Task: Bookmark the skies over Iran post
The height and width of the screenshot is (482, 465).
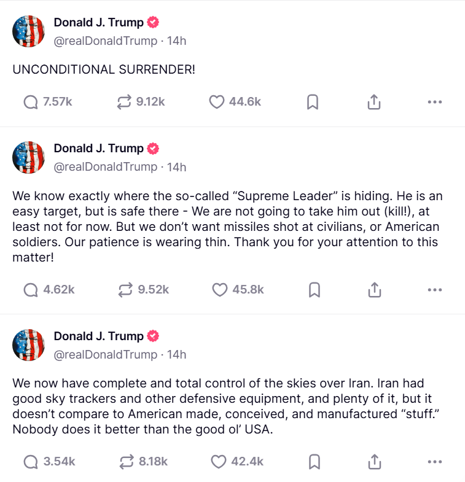Action: click(x=313, y=462)
